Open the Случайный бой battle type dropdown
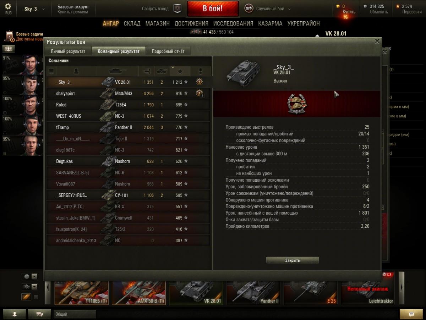 268,9
